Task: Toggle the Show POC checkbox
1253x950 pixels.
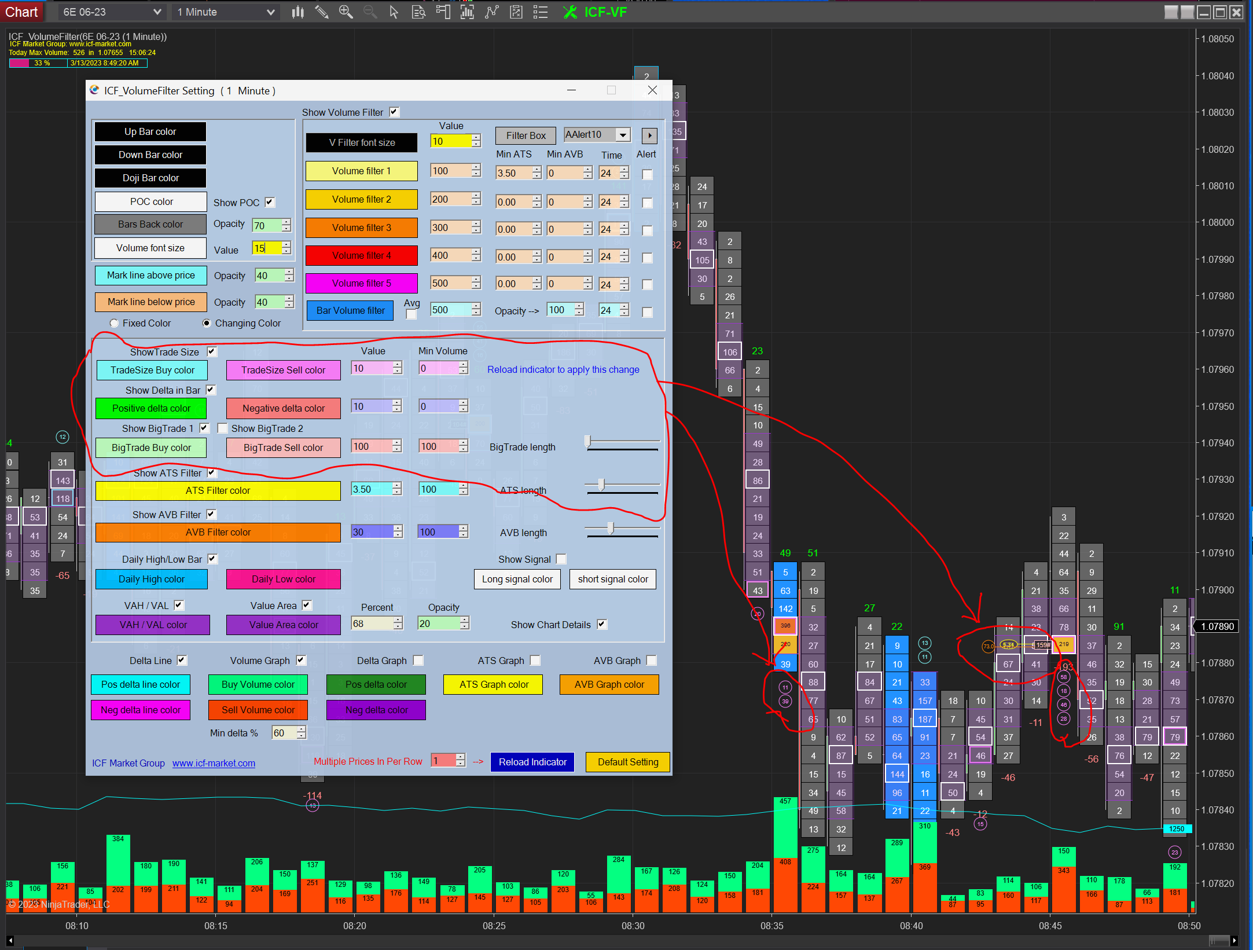Action: 270,202
